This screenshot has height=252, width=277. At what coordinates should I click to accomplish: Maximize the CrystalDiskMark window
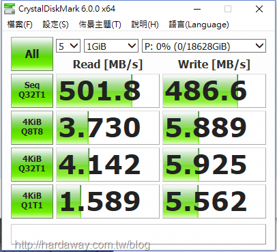[228, 9]
